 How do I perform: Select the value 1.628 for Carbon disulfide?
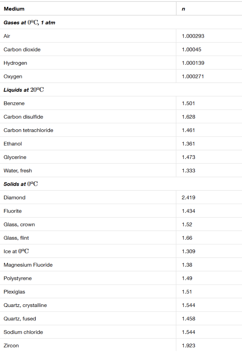(188, 117)
